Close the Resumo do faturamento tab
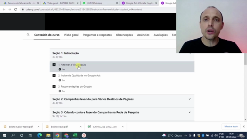Image resolution: width=247 pixels, height=139 pixels. click(38, 3)
